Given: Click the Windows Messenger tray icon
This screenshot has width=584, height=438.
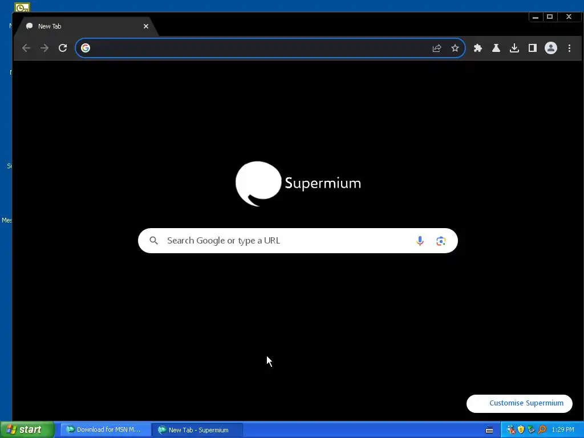Looking at the screenshot, I should [511, 429].
